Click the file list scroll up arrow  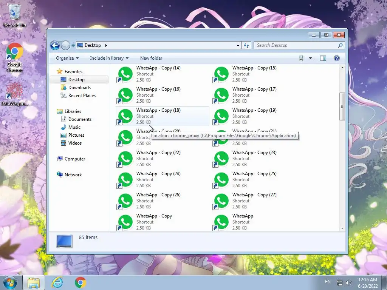click(342, 68)
